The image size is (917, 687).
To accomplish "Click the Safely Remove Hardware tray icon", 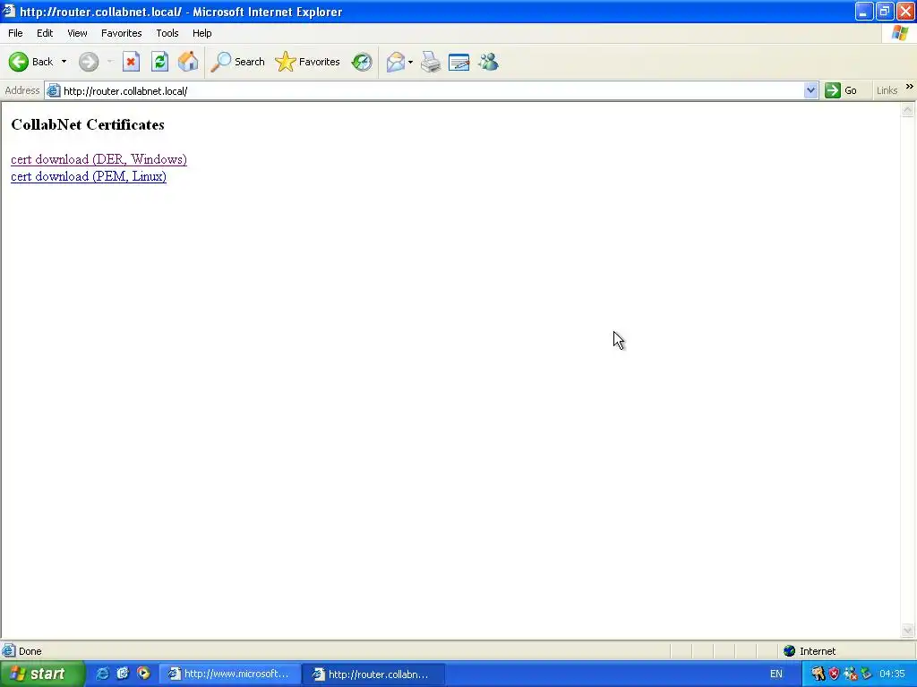I will click(x=866, y=674).
